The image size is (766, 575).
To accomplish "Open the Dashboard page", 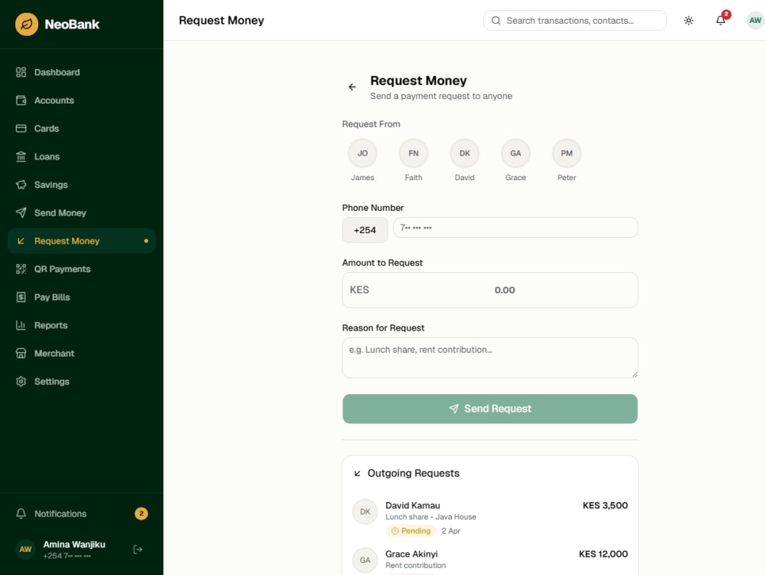I will coord(82,72).
